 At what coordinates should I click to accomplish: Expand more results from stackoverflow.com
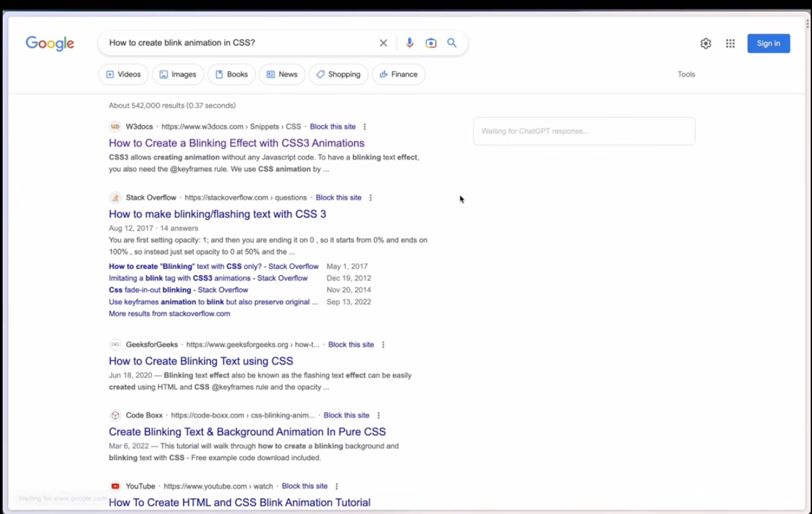(169, 313)
